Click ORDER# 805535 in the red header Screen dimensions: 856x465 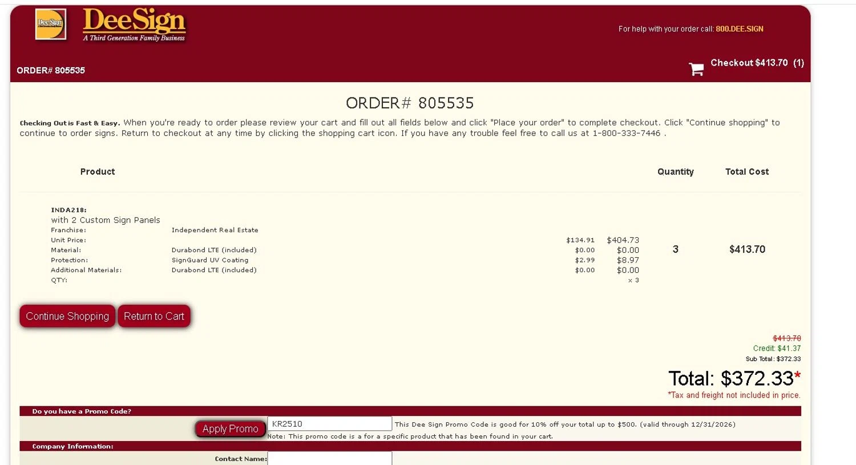tap(51, 70)
